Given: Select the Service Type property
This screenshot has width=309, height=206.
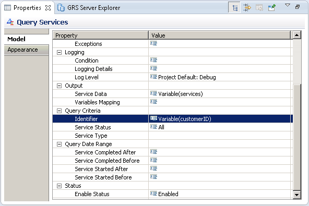Looking at the screenshot, I should (91, 136).
